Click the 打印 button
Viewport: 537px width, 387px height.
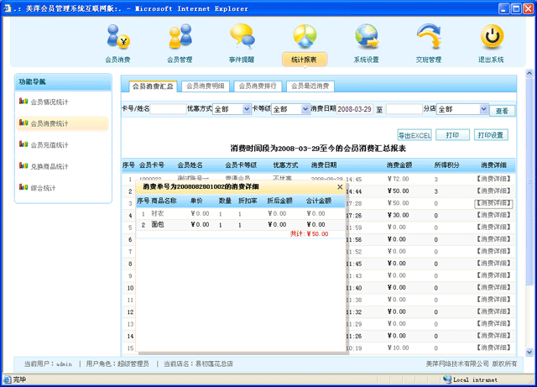coord(452,135)
